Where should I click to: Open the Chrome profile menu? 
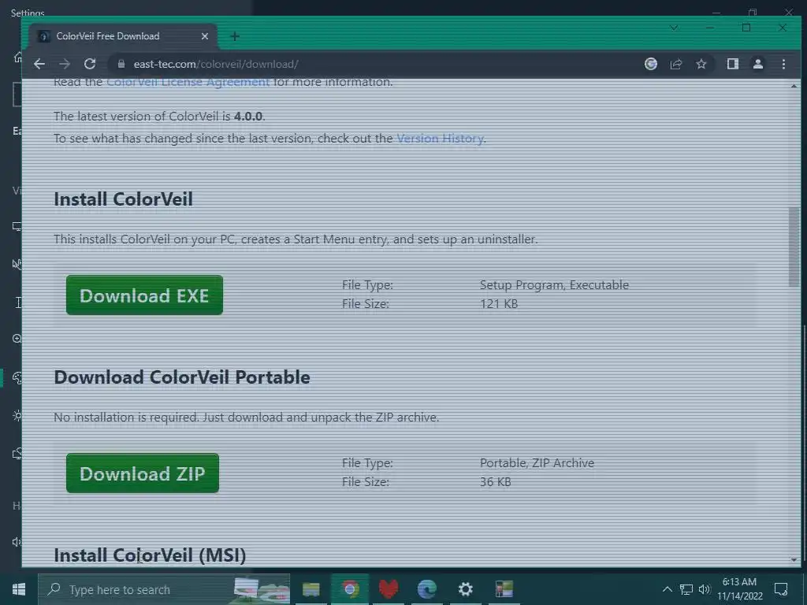(757, 64)
